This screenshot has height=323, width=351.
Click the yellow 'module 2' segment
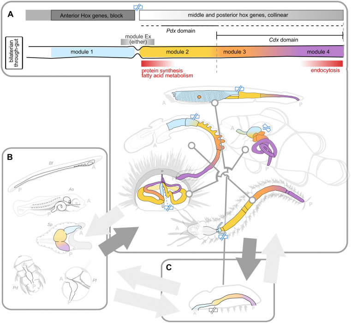[177, 52]
